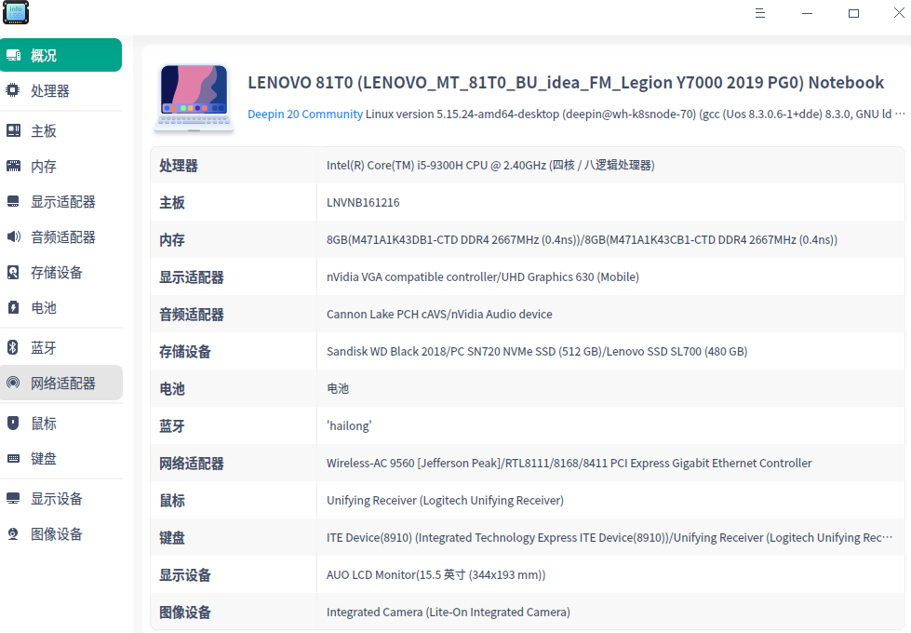911x633 pixels.
Task: Click the 键盘 keyboard icon
Action: pyautogui.click(x=13, y=458)
